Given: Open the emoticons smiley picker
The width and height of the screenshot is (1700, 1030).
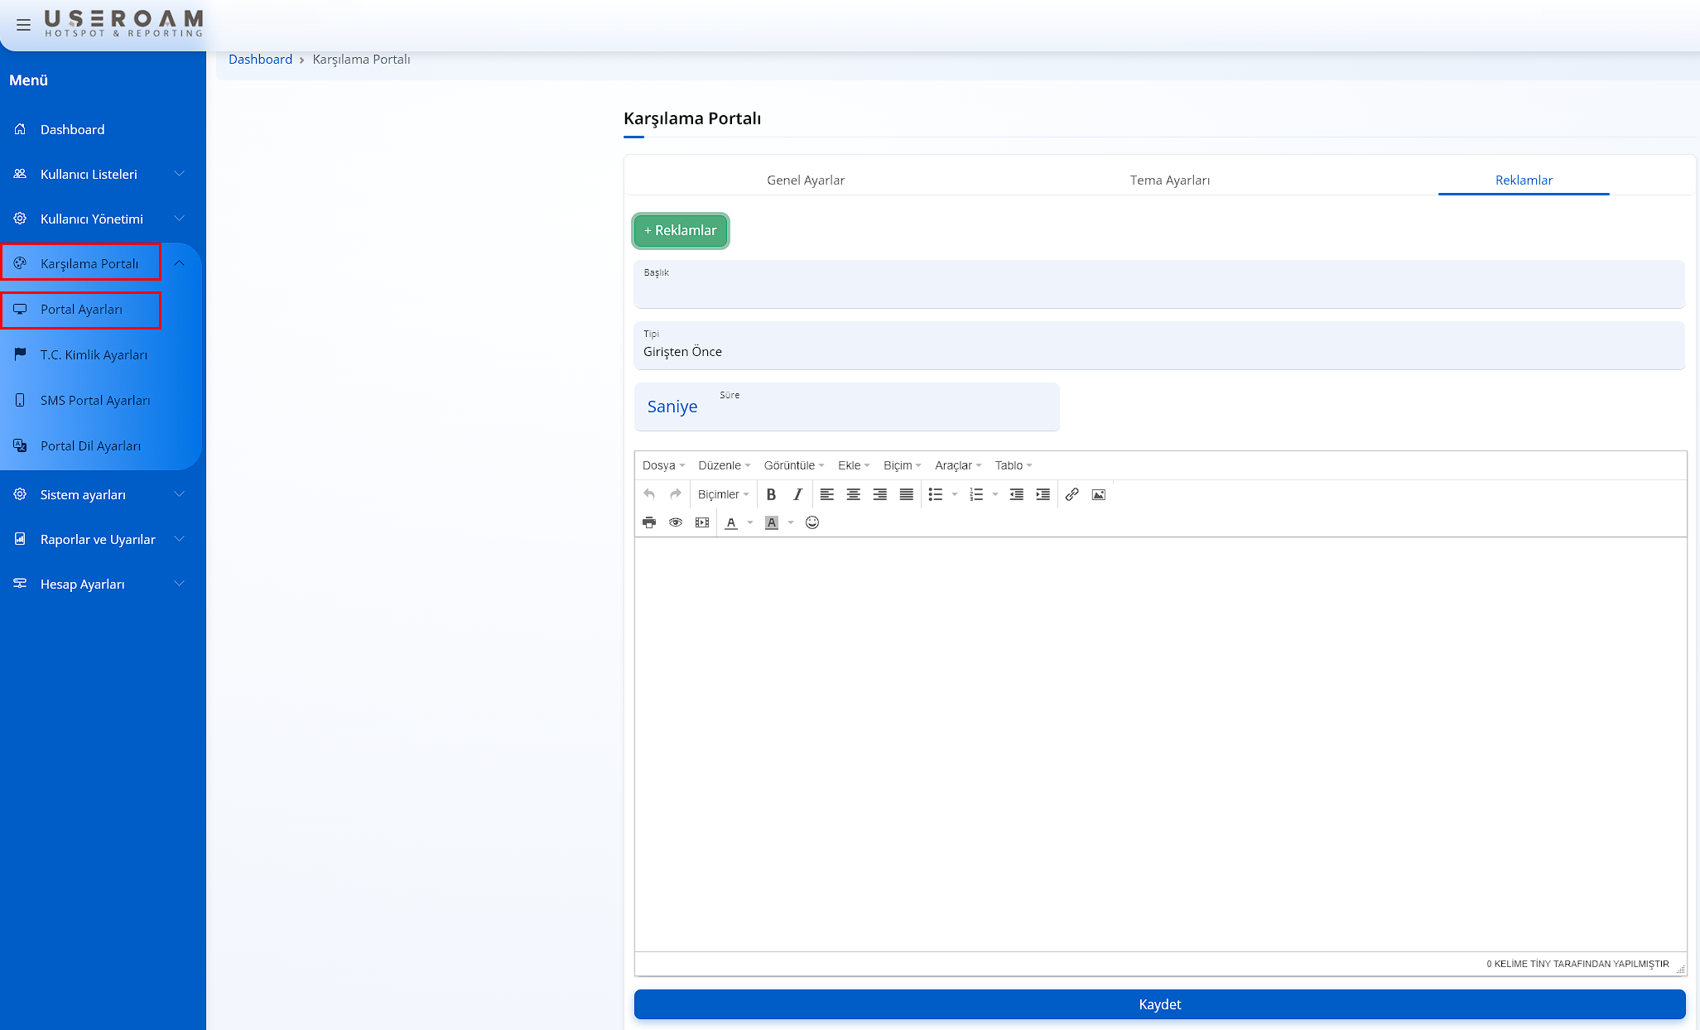Looking at the screenshot, I should click(812, 522).
